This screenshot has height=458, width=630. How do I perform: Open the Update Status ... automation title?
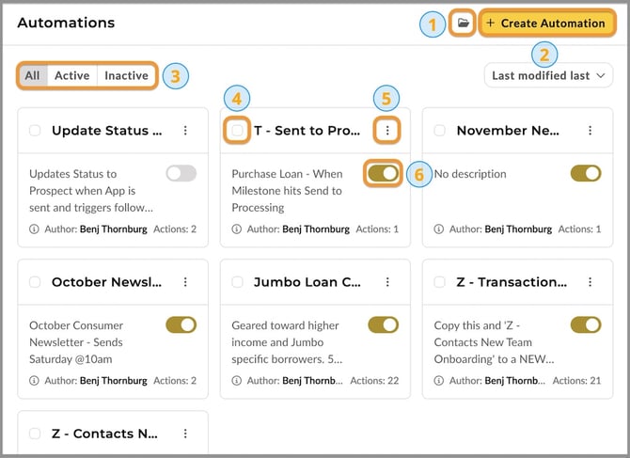[x=107, y=131]
